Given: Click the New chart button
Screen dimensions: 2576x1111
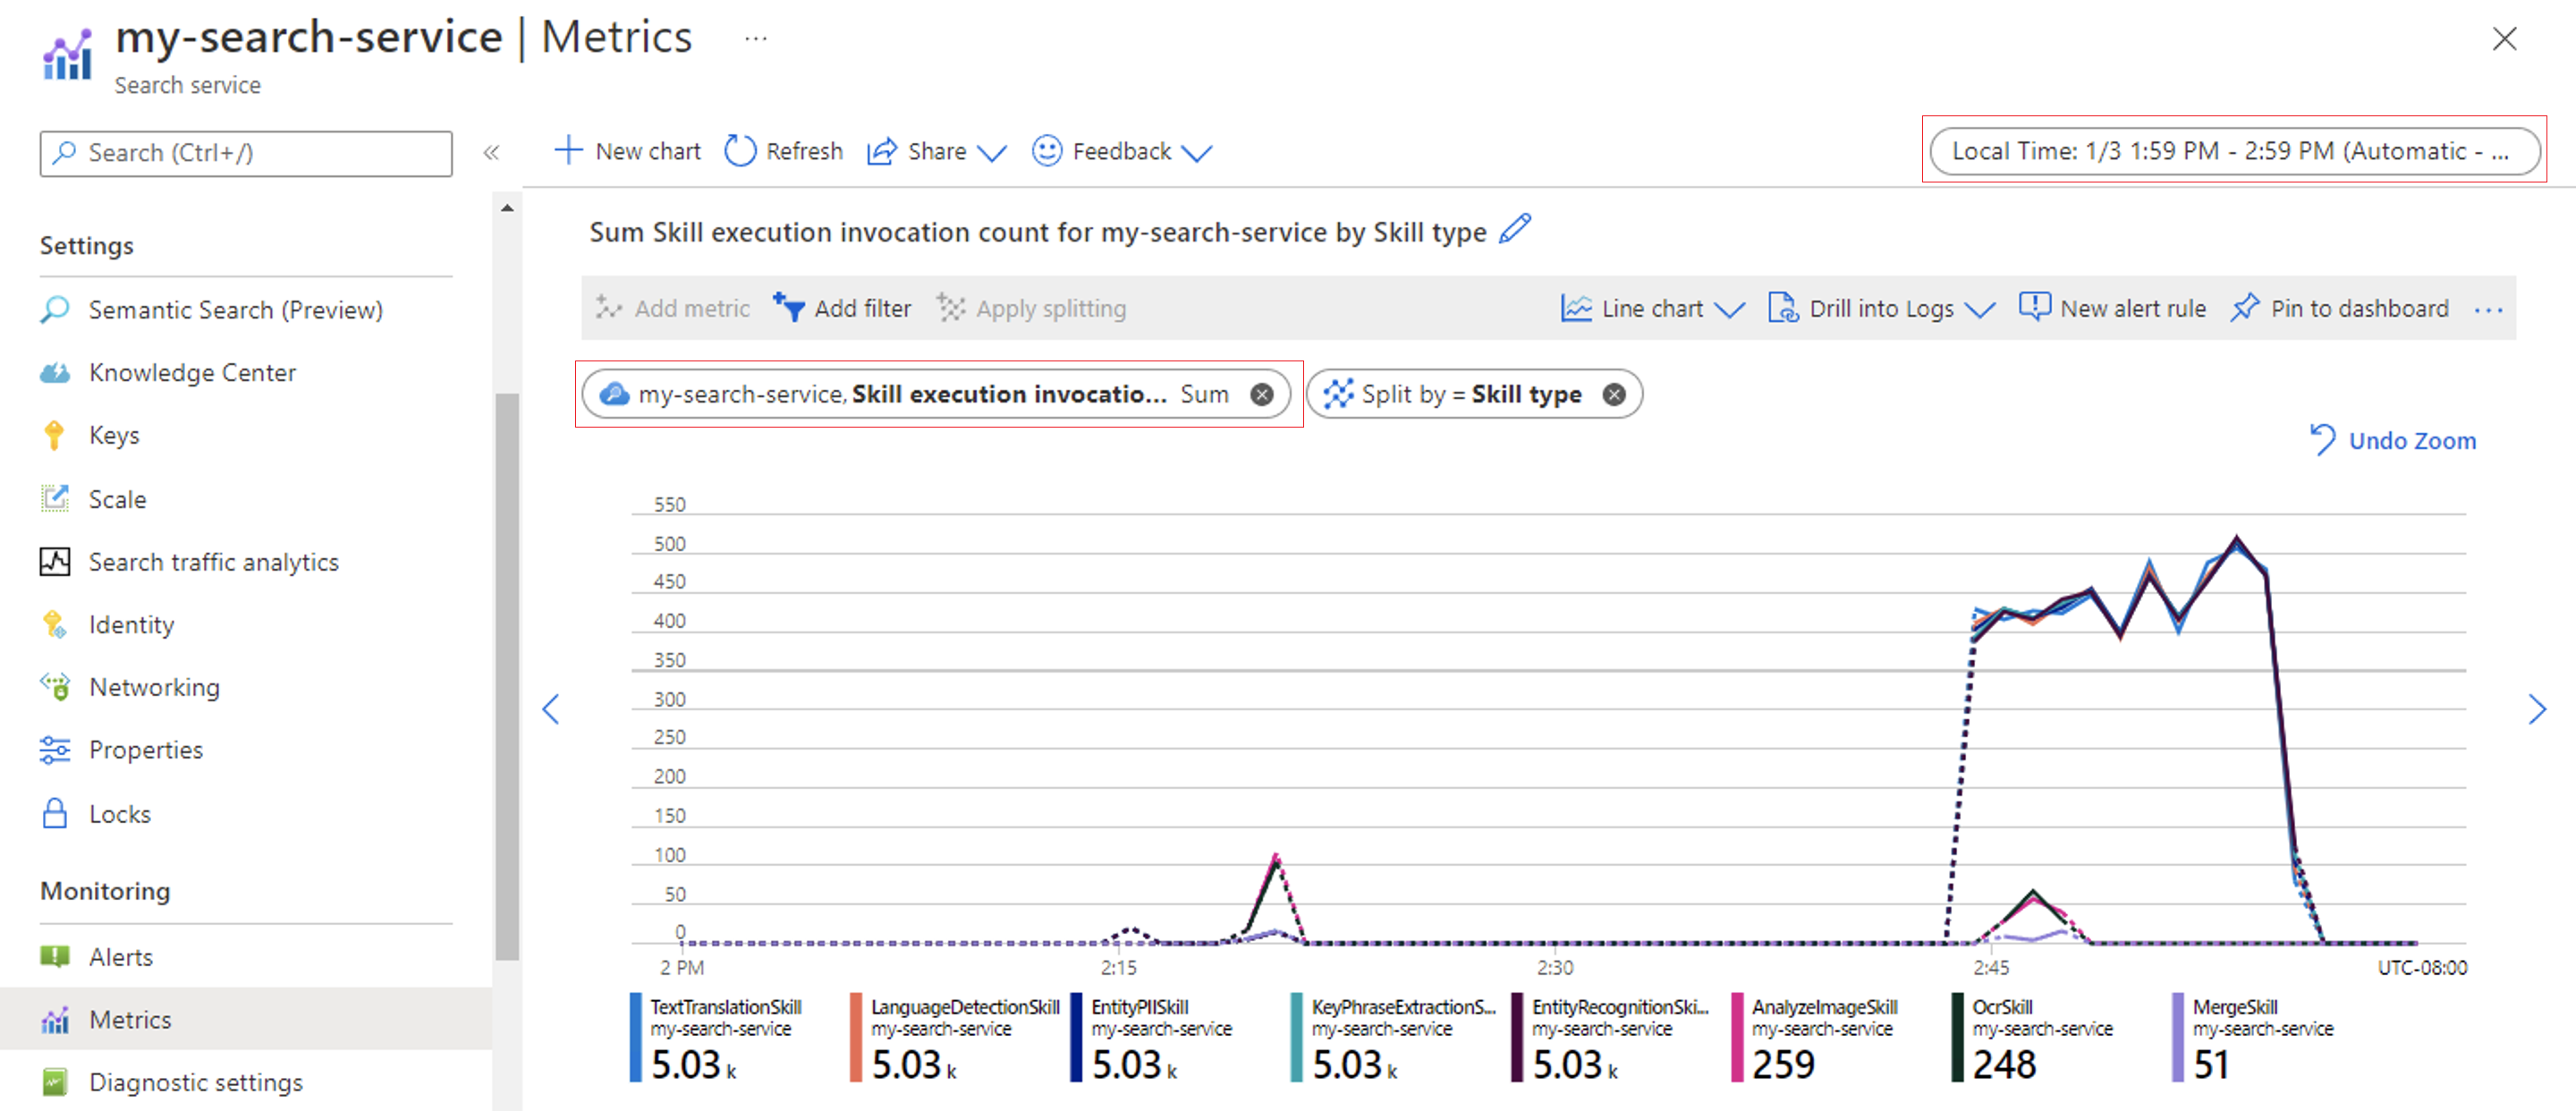Looking at the screenshot, I should [631, 151].
